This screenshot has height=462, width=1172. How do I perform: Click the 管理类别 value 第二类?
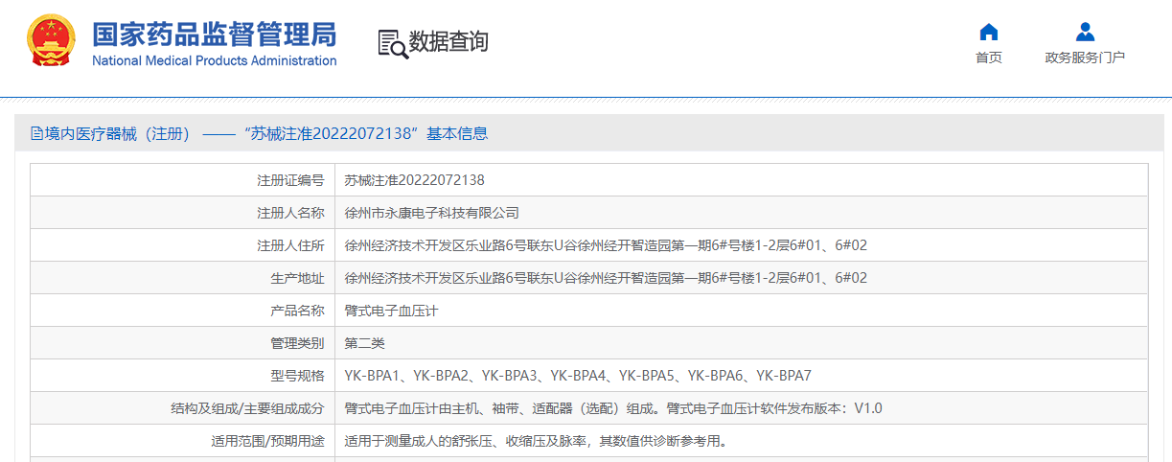coord(364,343)
